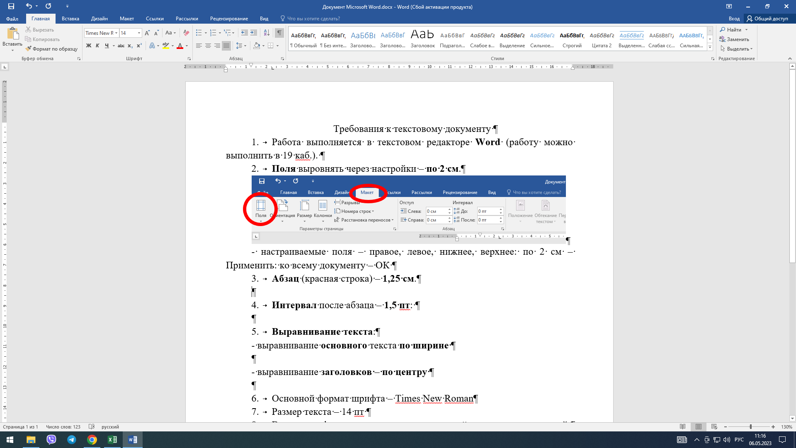This screenshot has height=448, width=796.
Task: Open the Файл tab
Action: click(12, 19)
